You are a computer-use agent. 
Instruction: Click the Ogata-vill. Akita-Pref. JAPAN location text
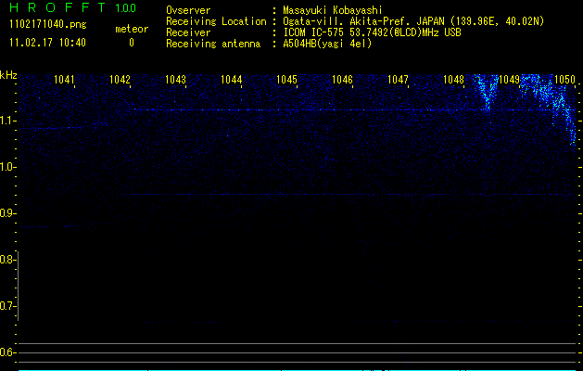(x=413, y=21)
